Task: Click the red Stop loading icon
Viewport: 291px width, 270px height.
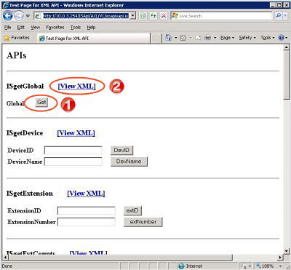Action: click(164, 16)
